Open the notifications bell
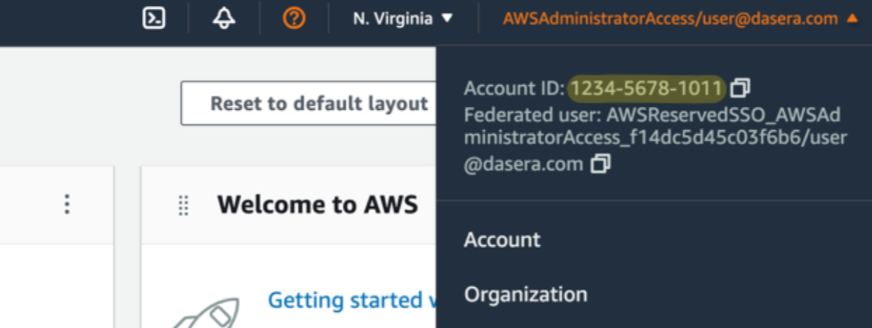Image resolution: width=872 pixels, height=328 pixels. 223,18
